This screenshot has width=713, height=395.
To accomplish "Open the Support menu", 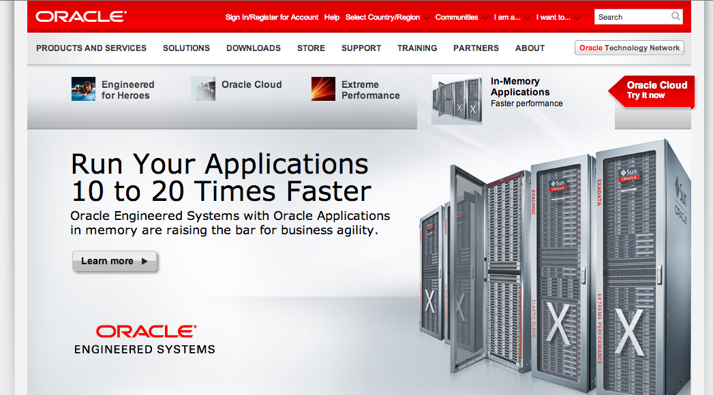I will point(361,48).
